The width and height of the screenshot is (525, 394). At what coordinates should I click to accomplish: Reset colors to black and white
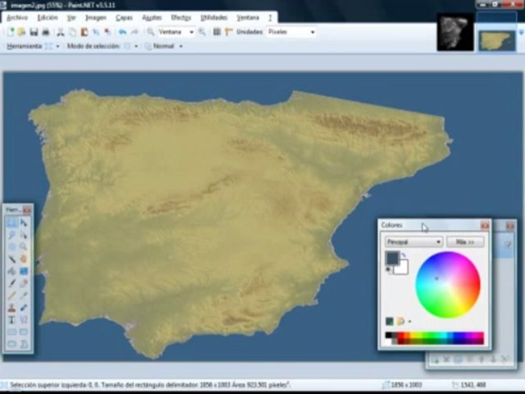pos(388,270)
